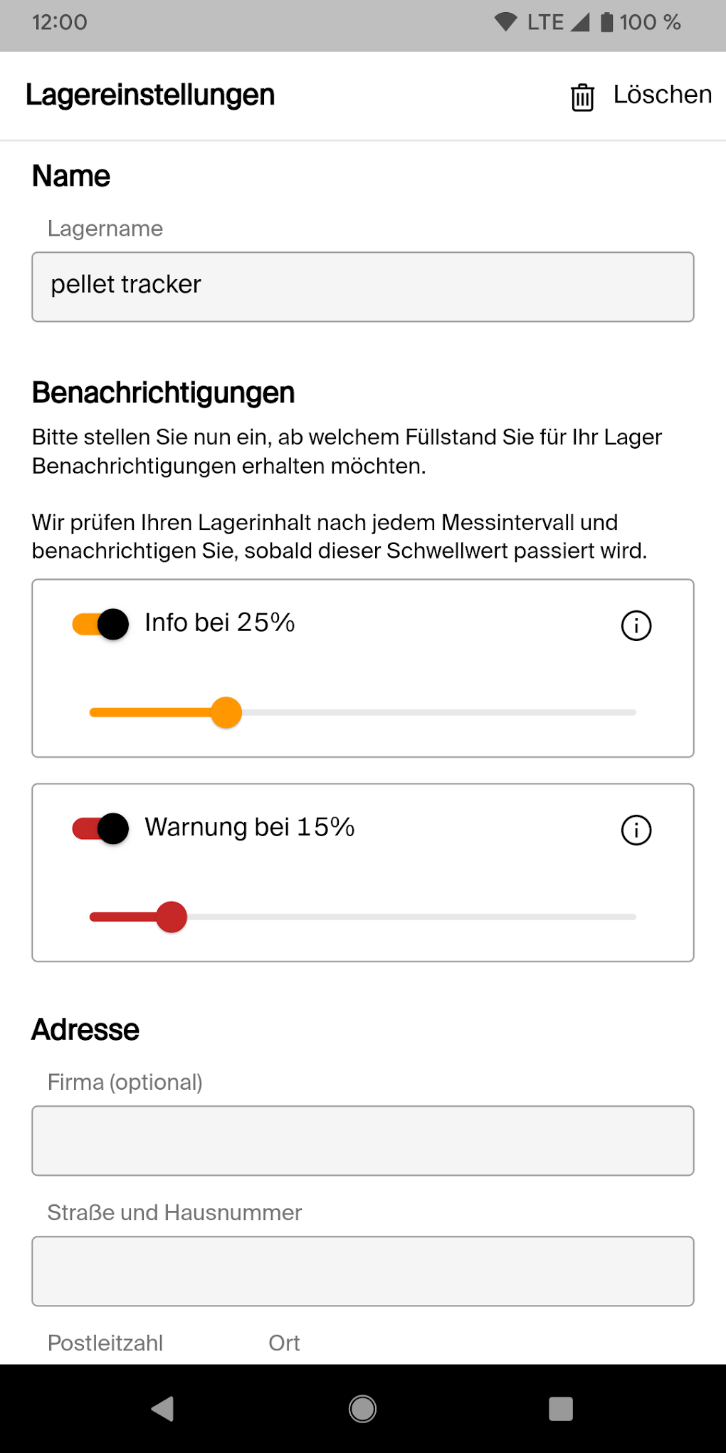Image resolution: width=726 pixels, height=1453 pixels.
Task: Tap the orange Info threshold slider handle
Action: 226,713
